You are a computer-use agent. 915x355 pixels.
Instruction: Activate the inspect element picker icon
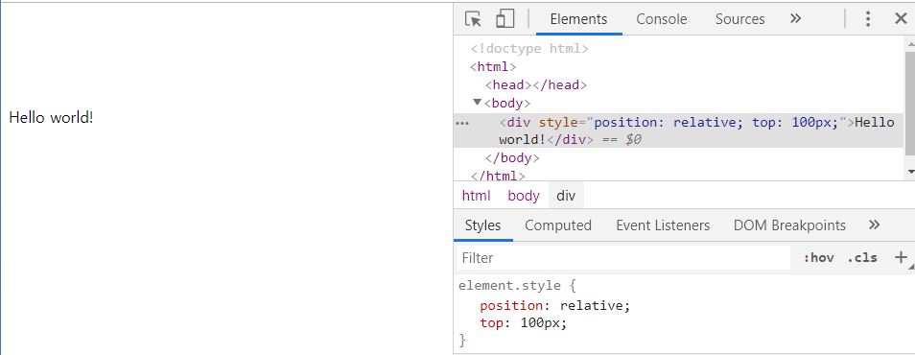point(473,18)
